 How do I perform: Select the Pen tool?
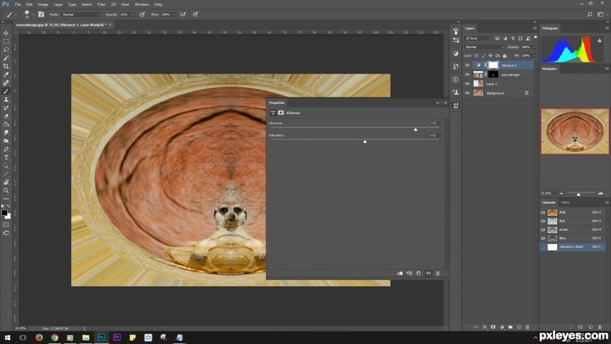(x=6, y=149)
